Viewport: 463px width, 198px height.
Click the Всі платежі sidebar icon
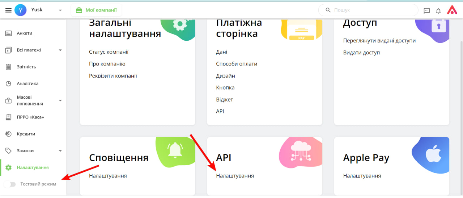9,50
